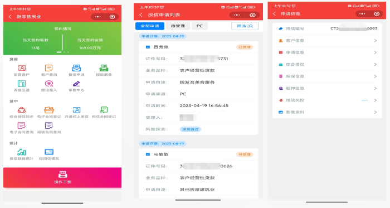Image resolution: width=390 pixels, height=208 pixels.
Task: Expand the 影像资料 row
Action: 327,112
